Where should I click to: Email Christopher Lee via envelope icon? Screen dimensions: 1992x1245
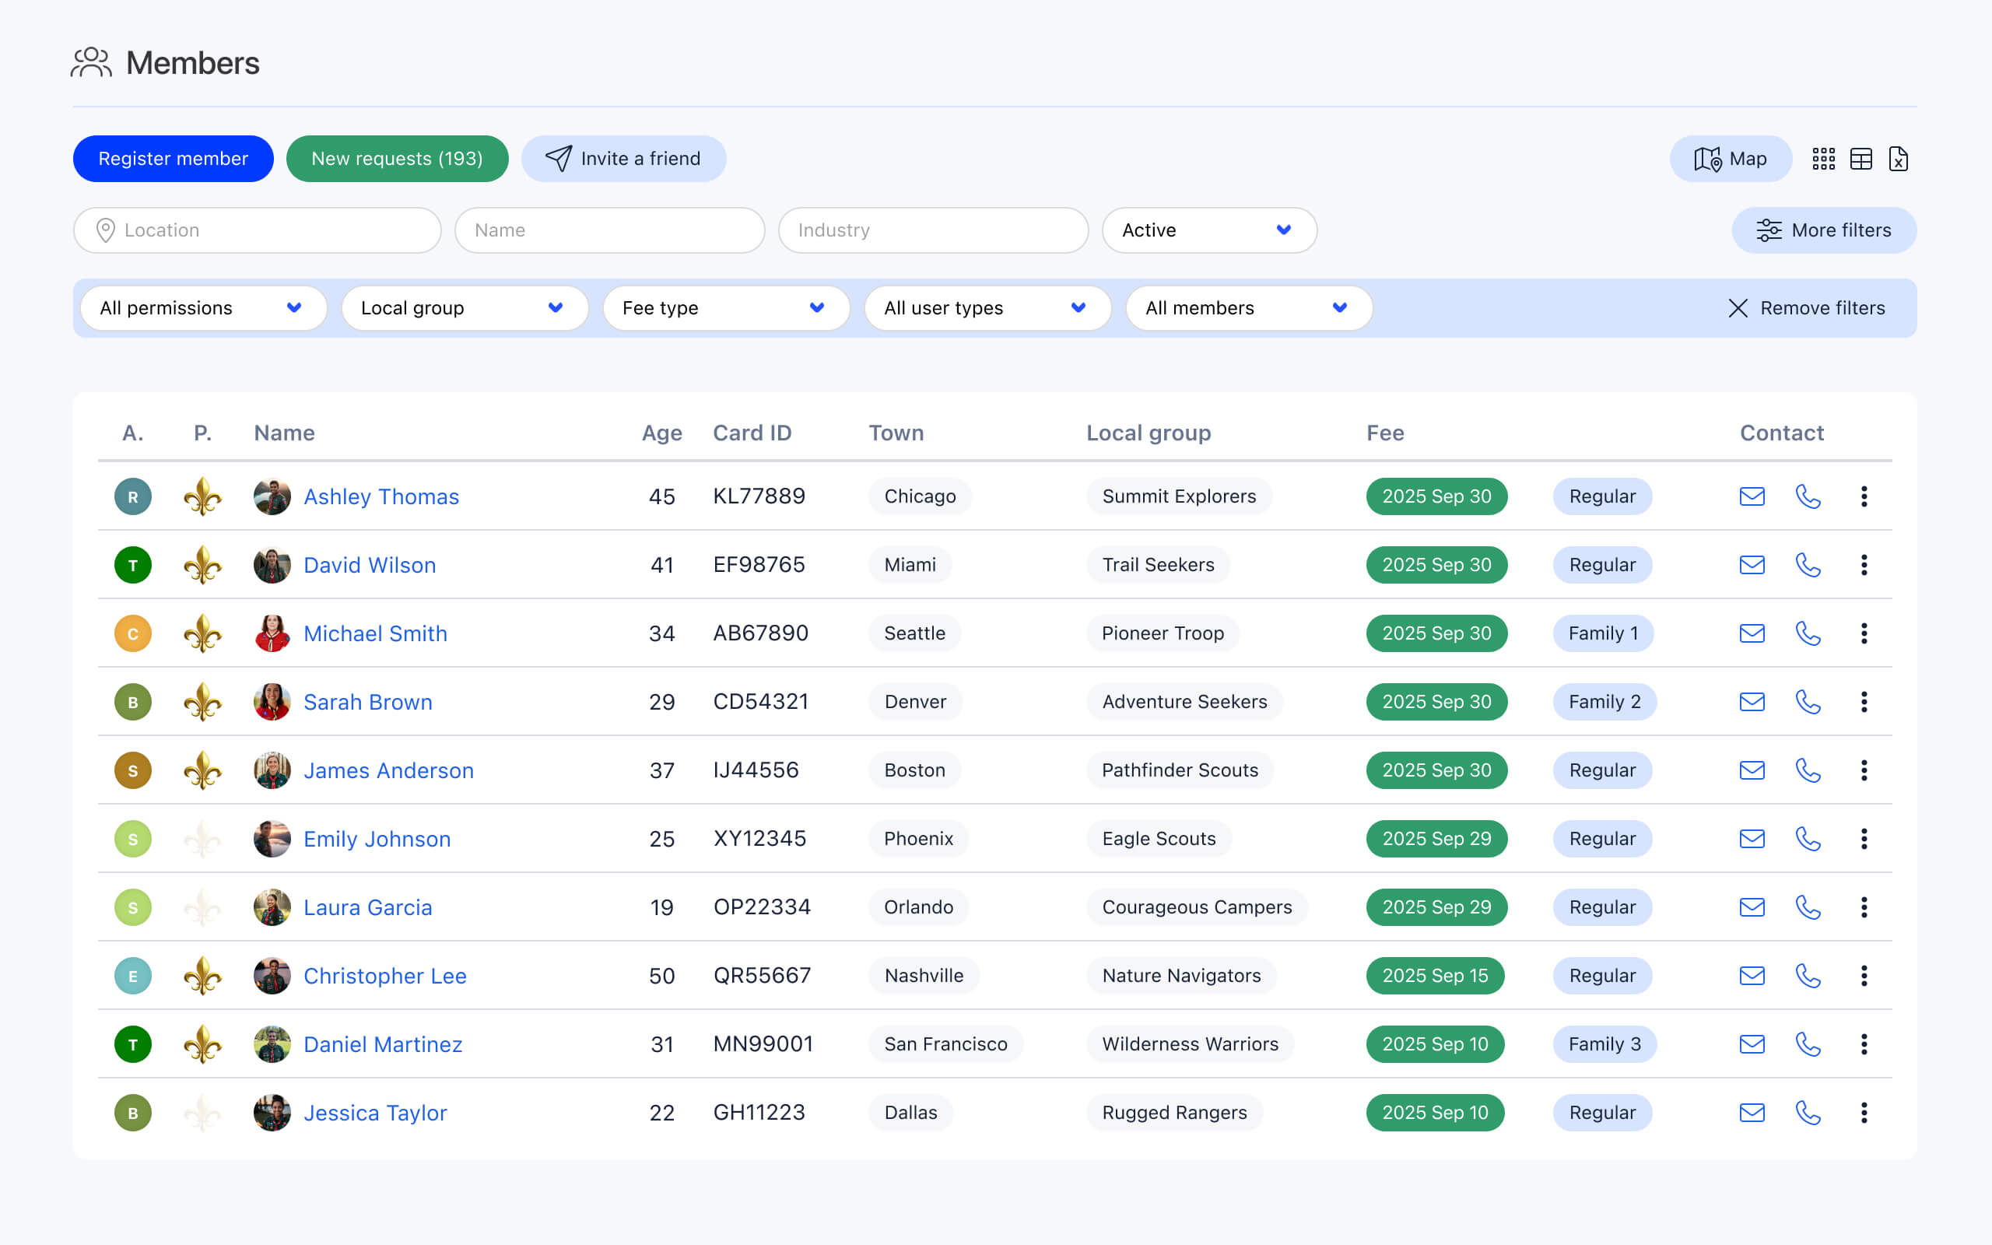pyautogui.click(x=1752, y=976)
